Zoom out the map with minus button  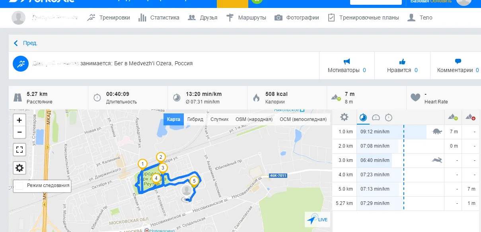click(19, 132)
